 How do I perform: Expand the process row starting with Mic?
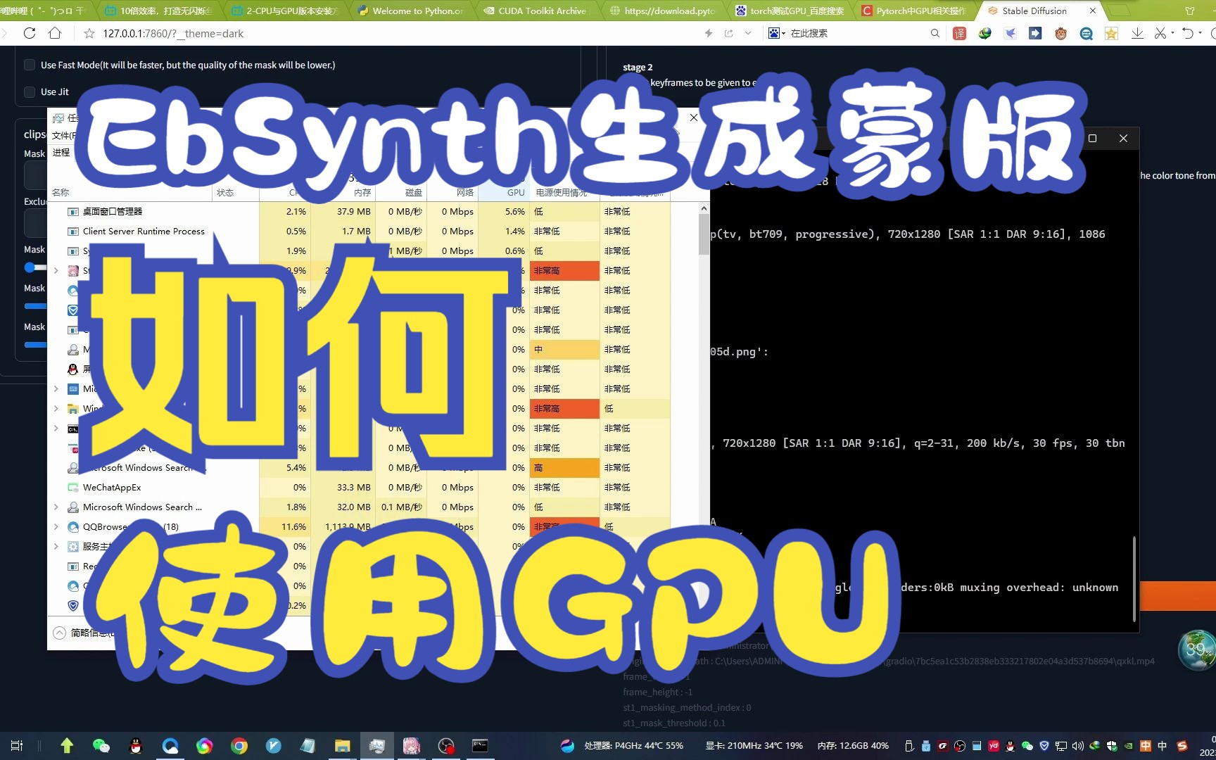(56, 388)
